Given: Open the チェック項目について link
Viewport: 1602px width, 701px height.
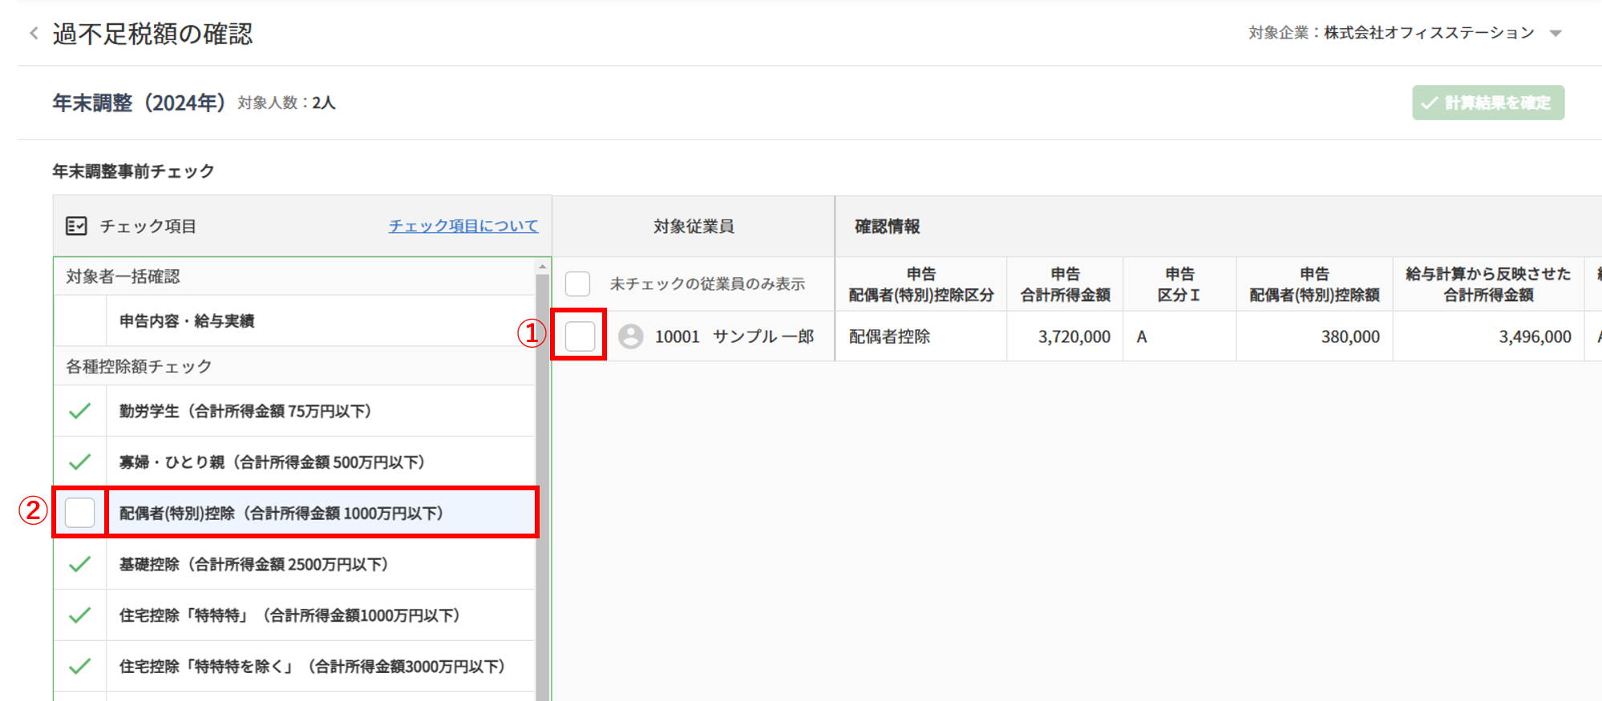Looking at the screenshot, I should tap(463, 226).
